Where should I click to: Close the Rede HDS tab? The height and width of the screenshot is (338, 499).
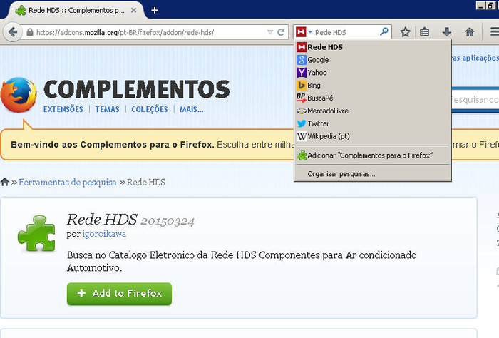point(134,10)
